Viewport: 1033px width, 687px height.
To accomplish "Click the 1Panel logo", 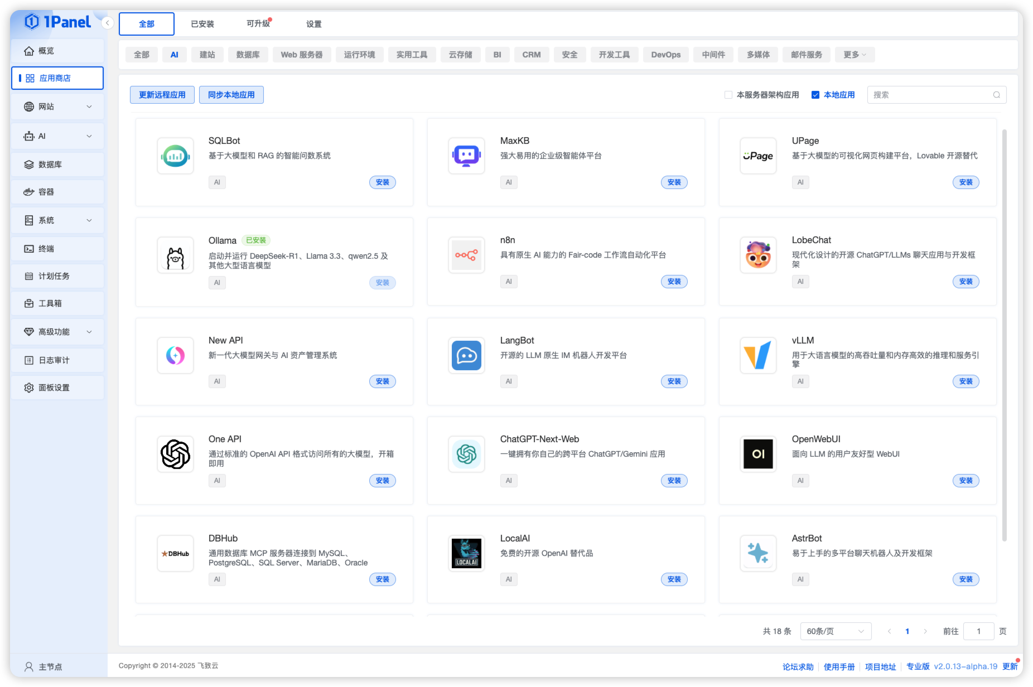I will tap(57, 22).
